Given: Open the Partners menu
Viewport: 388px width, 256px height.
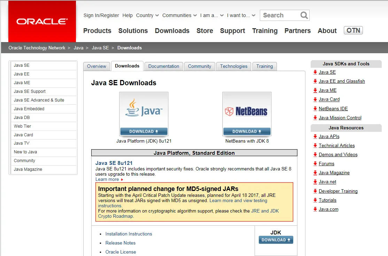Looking at the screenshot, I should point(298,31).
